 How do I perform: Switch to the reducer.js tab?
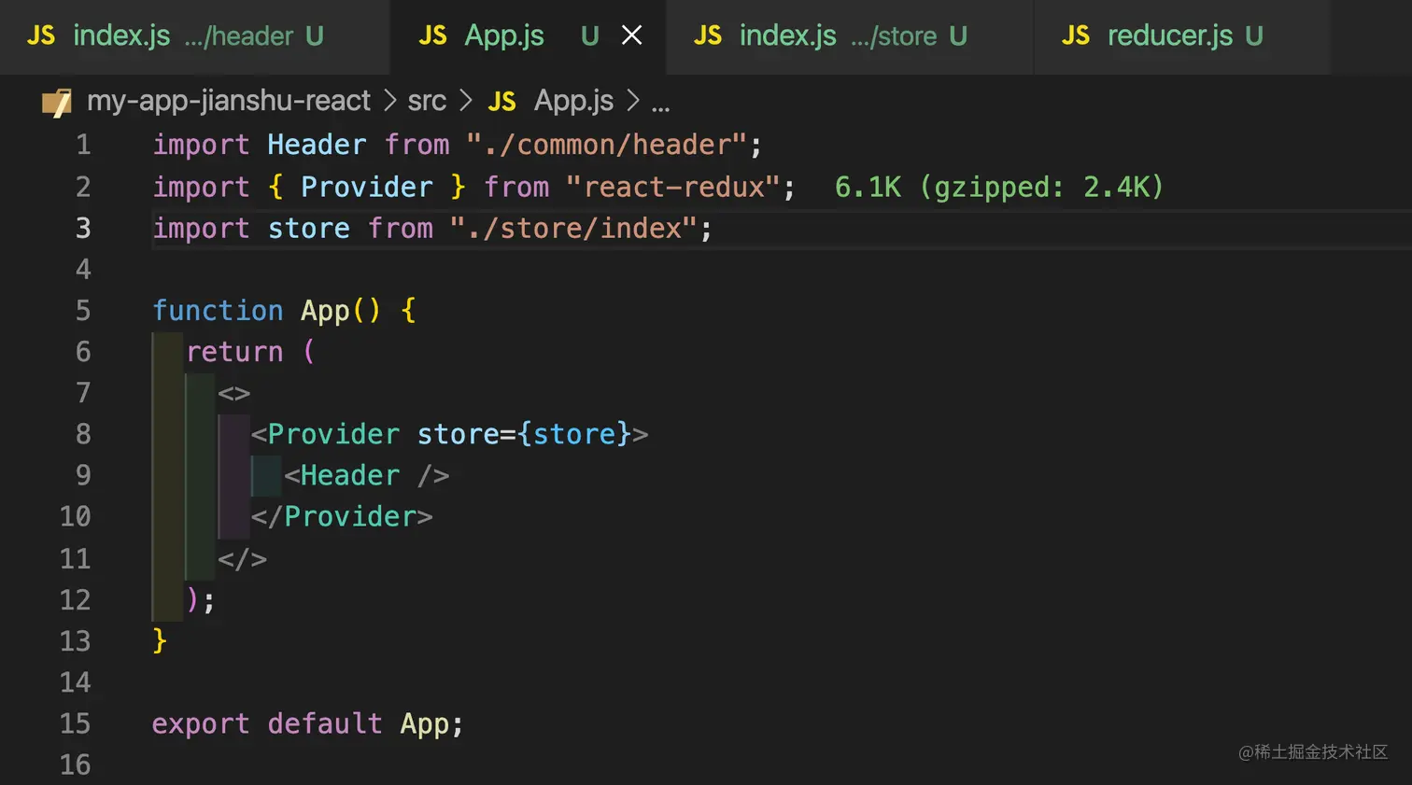[x=1169, y=36]
